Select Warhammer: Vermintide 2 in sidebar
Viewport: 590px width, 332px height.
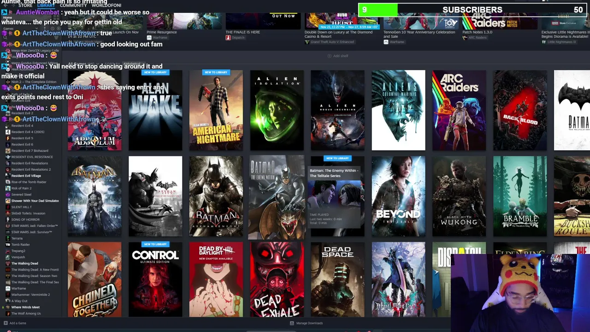[30, 295]
